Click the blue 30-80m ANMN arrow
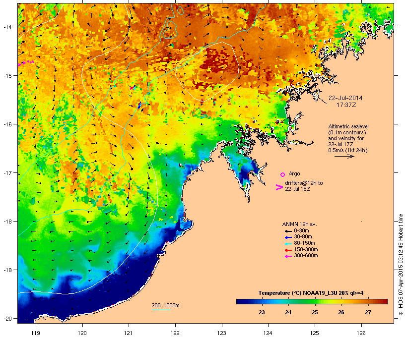 288,237
